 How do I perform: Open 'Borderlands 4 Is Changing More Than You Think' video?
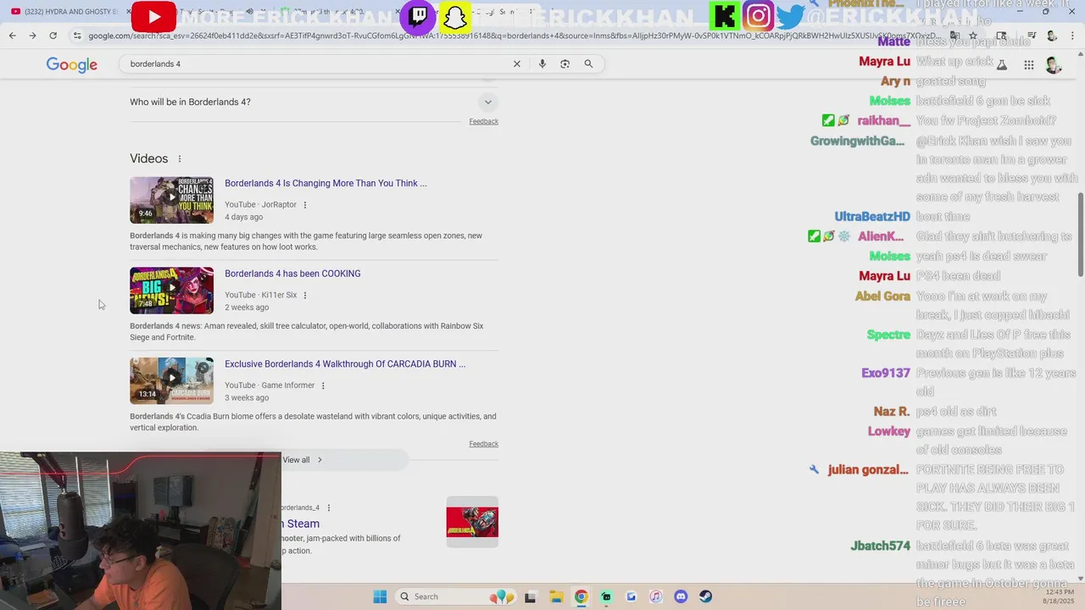[325, 183]
